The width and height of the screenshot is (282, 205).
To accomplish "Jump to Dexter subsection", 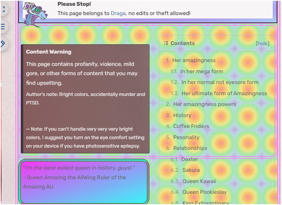I will 190,159.
